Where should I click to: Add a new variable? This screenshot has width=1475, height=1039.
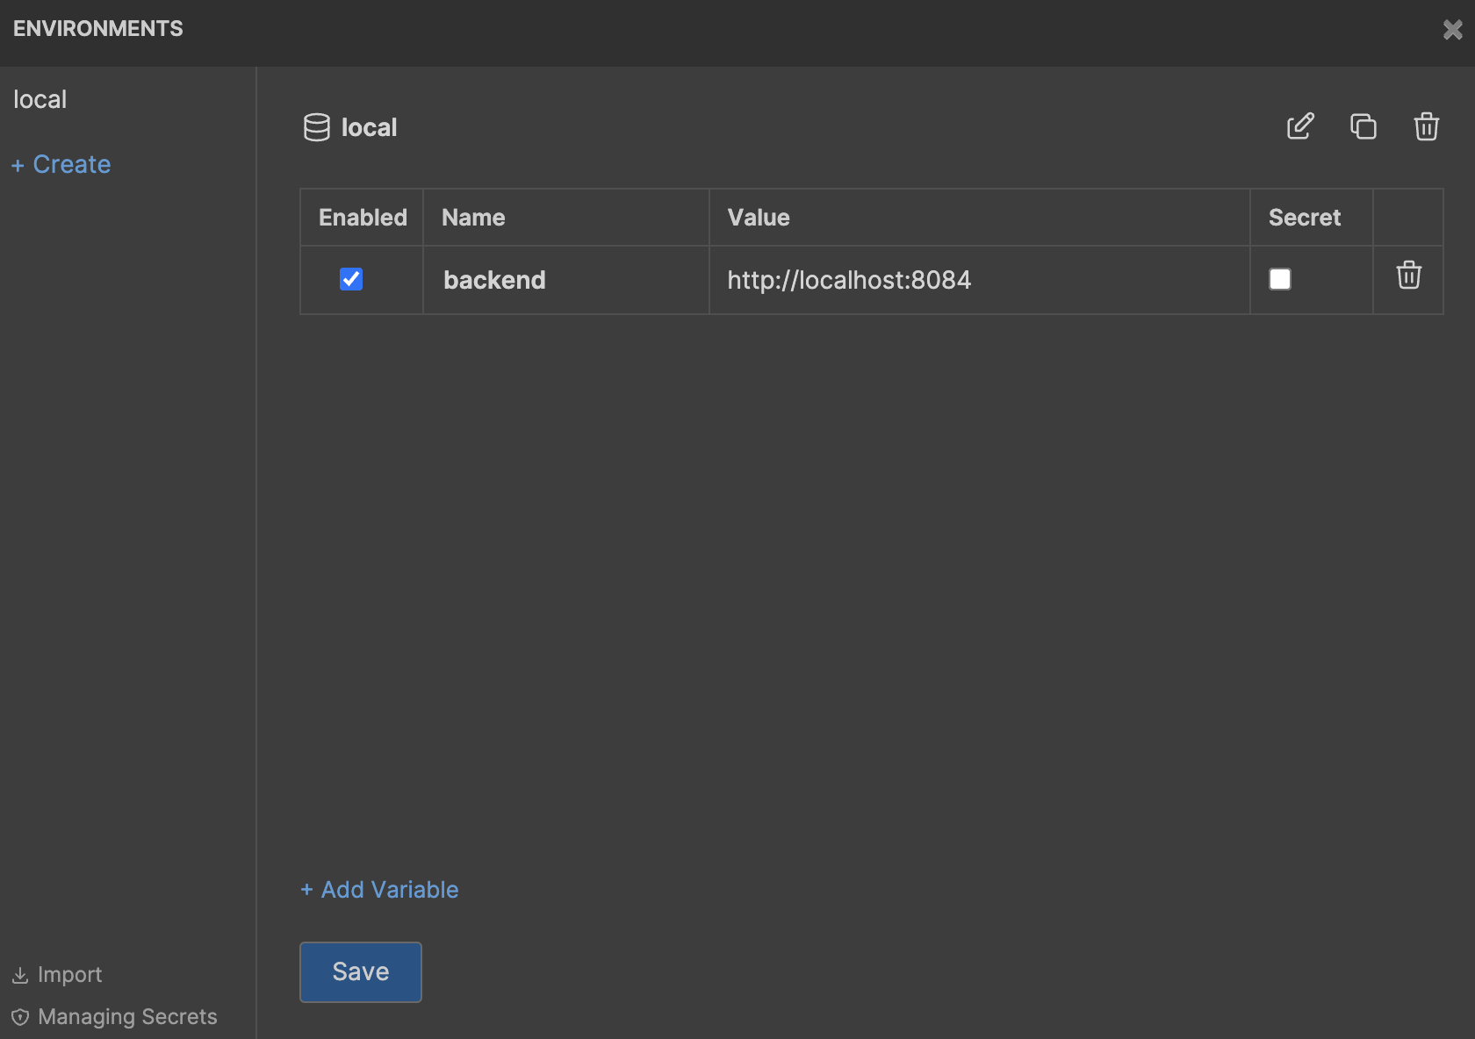[x=379, y=890]
